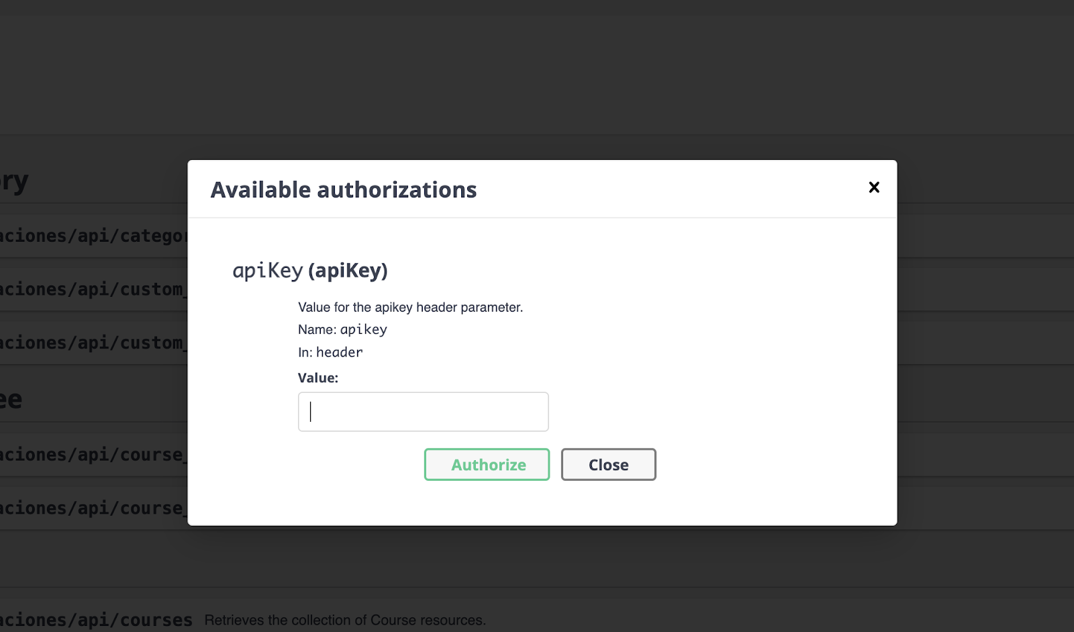1074x632 pixels.
Task: Click the 'Available authorizations' dialog title
Action: (343, 190)
